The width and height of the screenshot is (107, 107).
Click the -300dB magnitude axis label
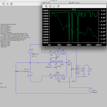45,11
